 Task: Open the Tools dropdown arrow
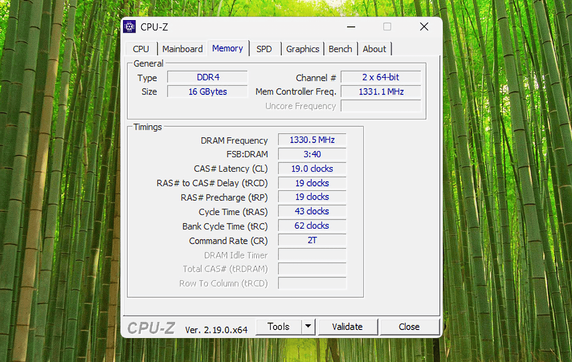pyautogui.click(x=308, y=327)
